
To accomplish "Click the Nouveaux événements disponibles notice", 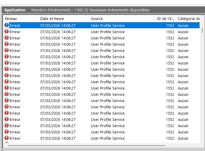I will point(120,10).
